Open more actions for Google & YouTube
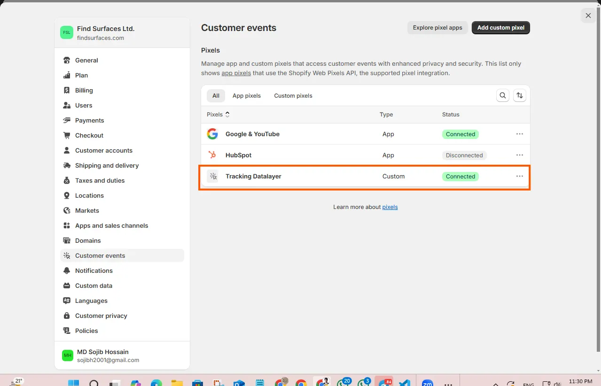Screen dimensions: 601x386 [520, 134]
